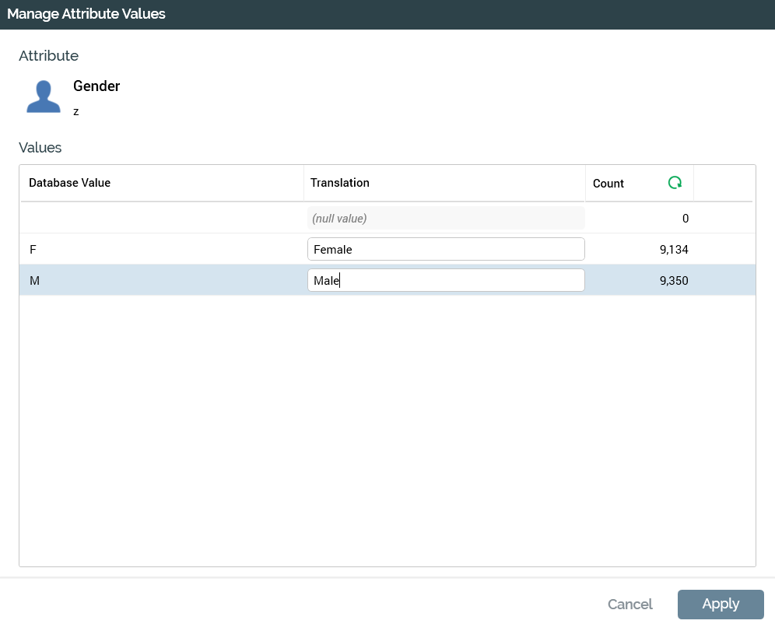Click the 9,350 count cell
This screenshot has height=631, width=775.
[673, 281]
